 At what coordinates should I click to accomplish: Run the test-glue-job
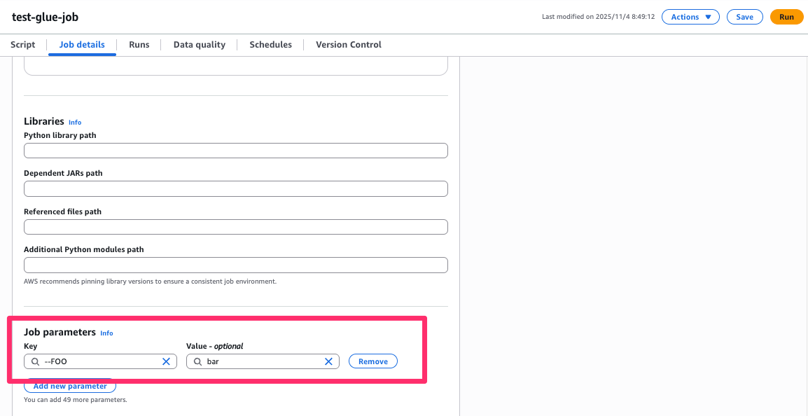tap(786, 16)
